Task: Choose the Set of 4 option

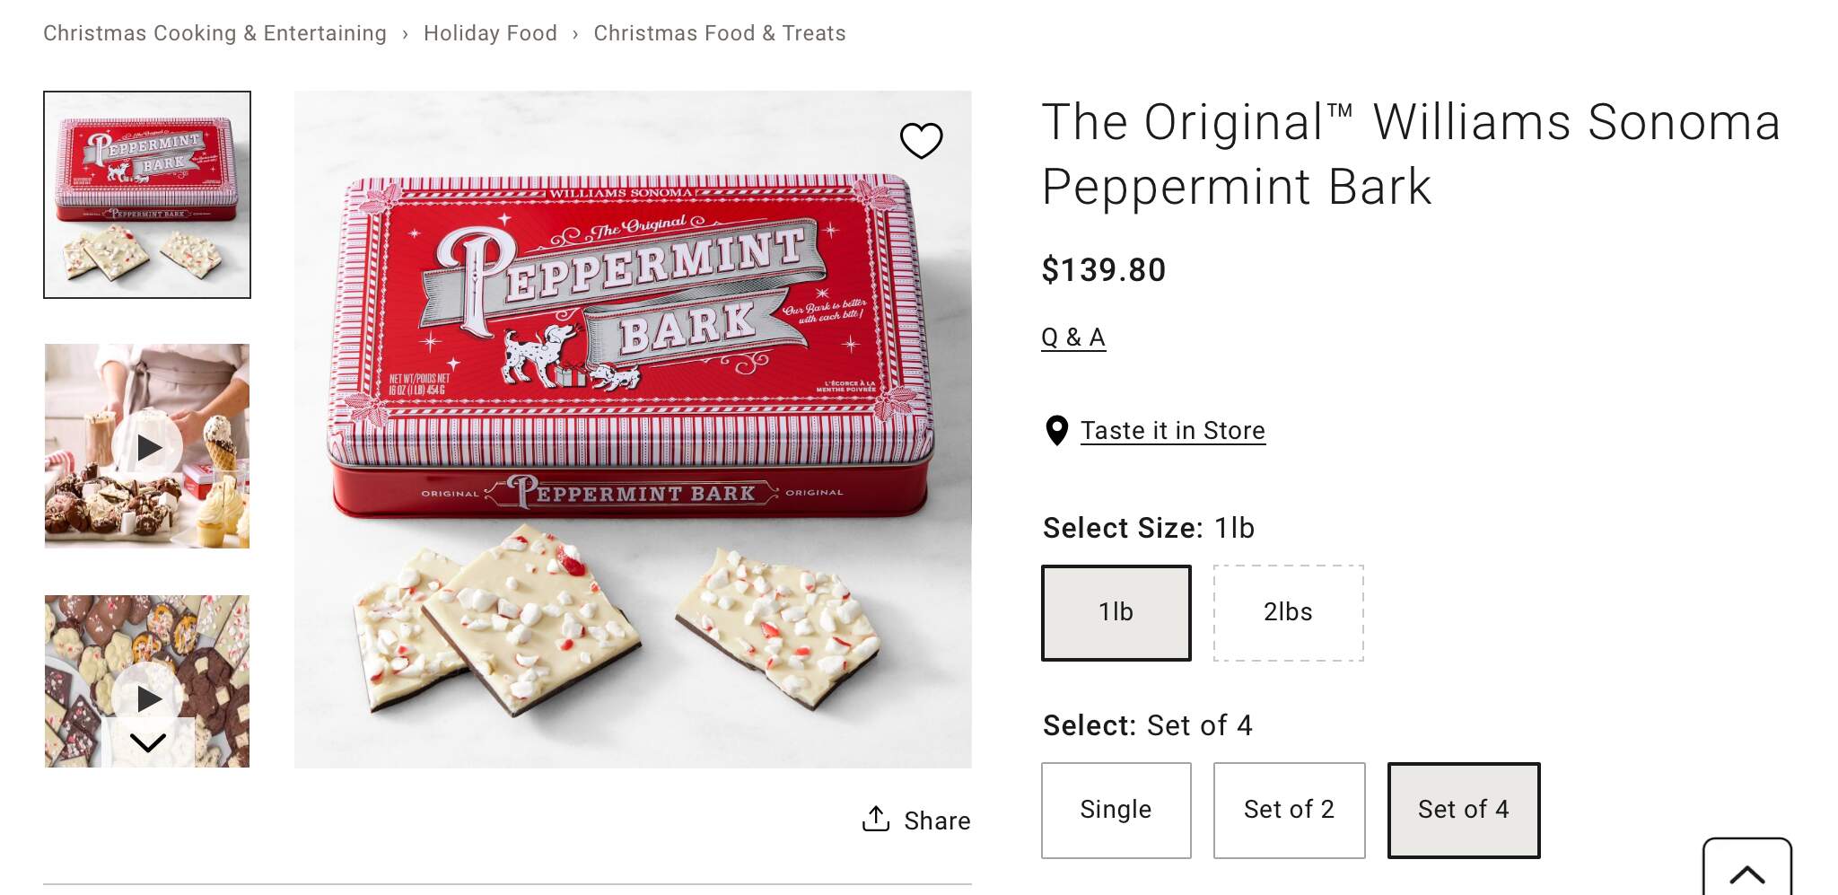Action: click(x=1463, y=810)
